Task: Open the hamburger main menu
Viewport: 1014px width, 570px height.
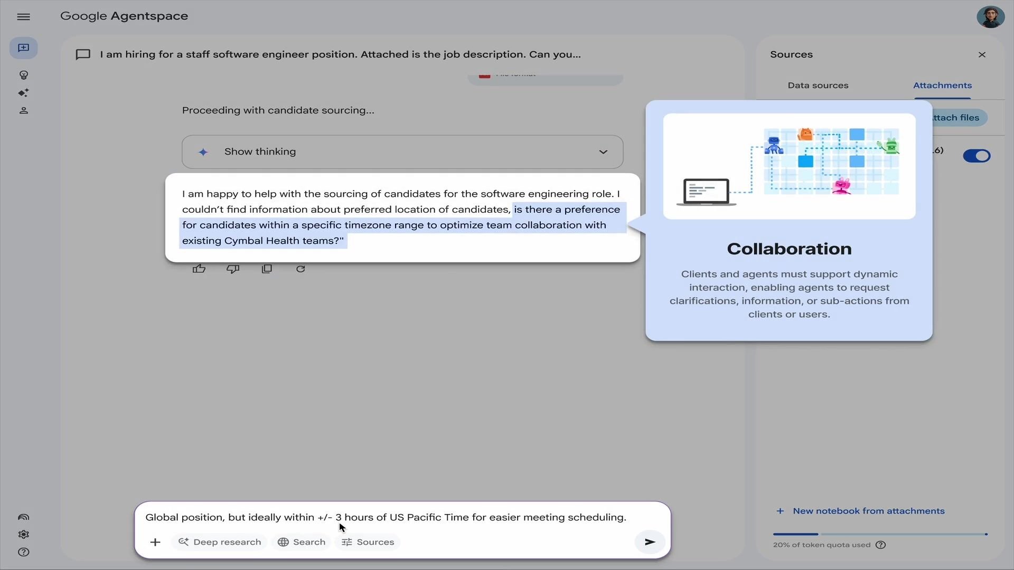Action: coord(23,17)
